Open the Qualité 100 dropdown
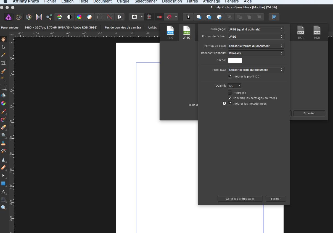Image resolution: width=333 pixels, height=233 pixels. point(234,86)
